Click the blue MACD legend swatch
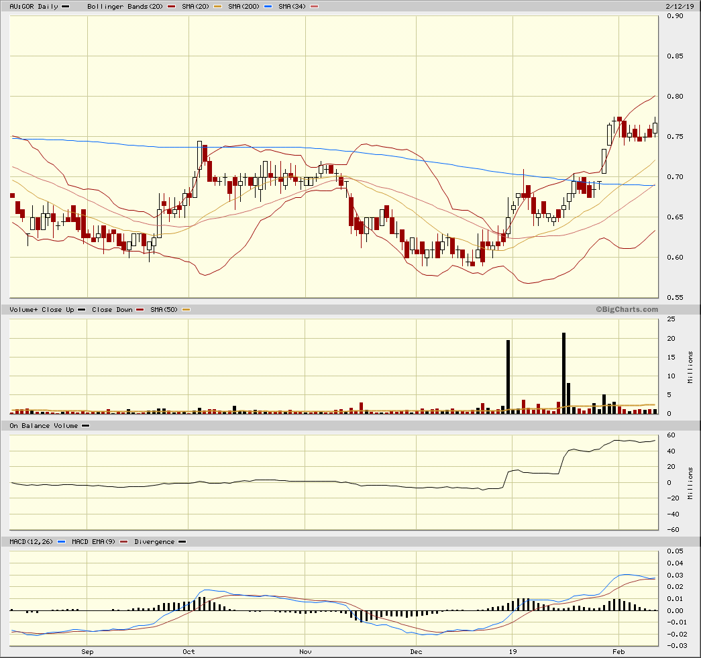The image size is (701, 658). pyautogui.click(x=61, y=542)
